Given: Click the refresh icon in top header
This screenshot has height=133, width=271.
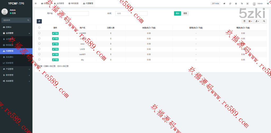Looking at the screenshot, I should coord(230,4).
